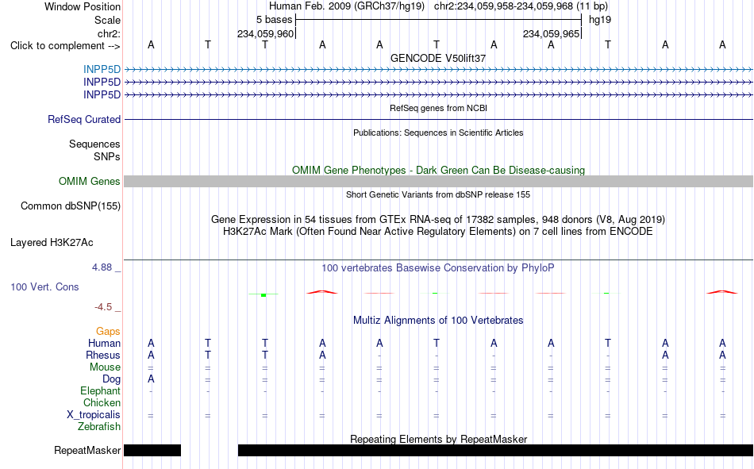The height and width of the screenshot is (469, 754).
Task: Click the Scale label in left margin
Action: pyautogui.click(x=107, y=20)
